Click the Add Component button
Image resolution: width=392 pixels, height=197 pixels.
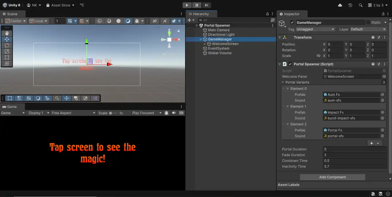(332, 177)
